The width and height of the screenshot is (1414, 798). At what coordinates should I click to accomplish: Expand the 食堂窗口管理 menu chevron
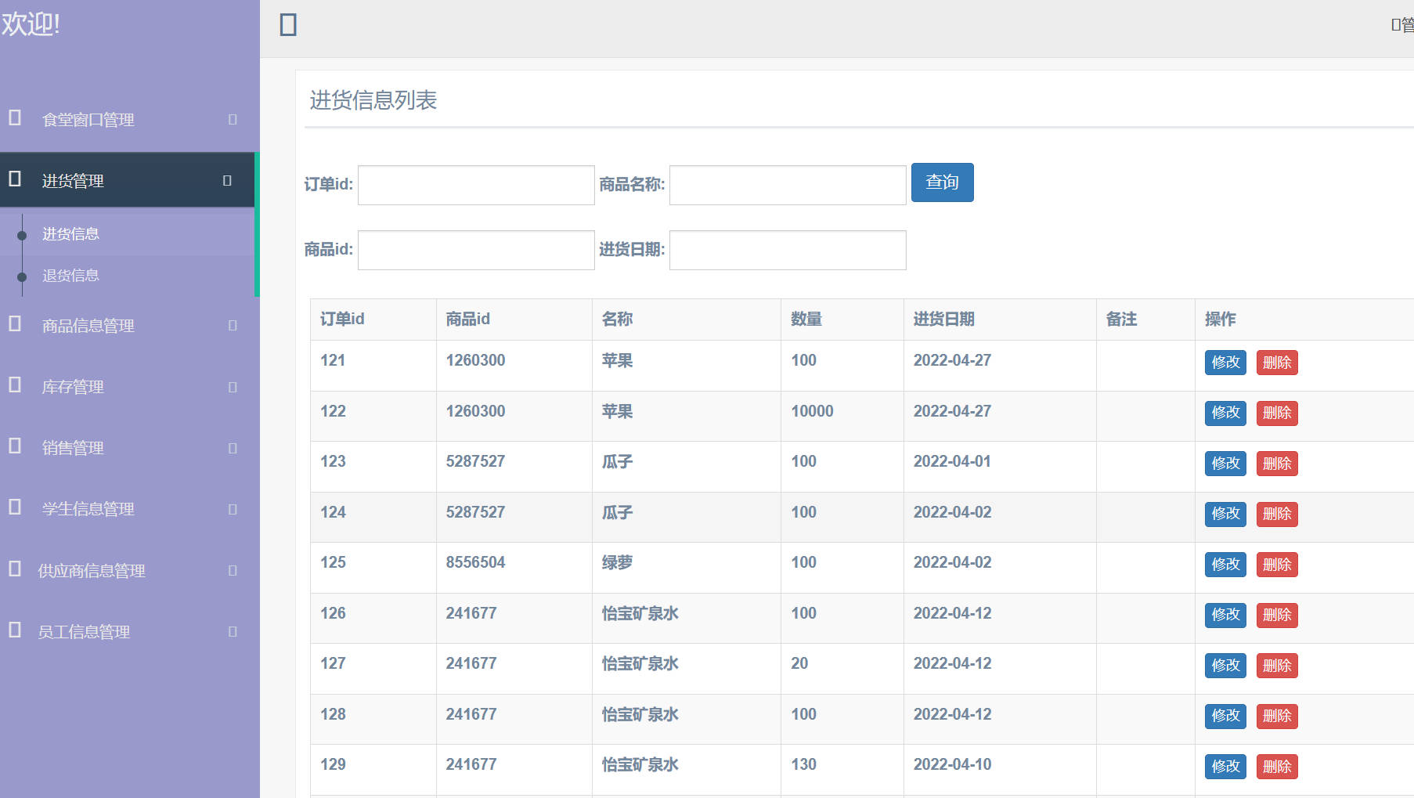click(232, 119)
